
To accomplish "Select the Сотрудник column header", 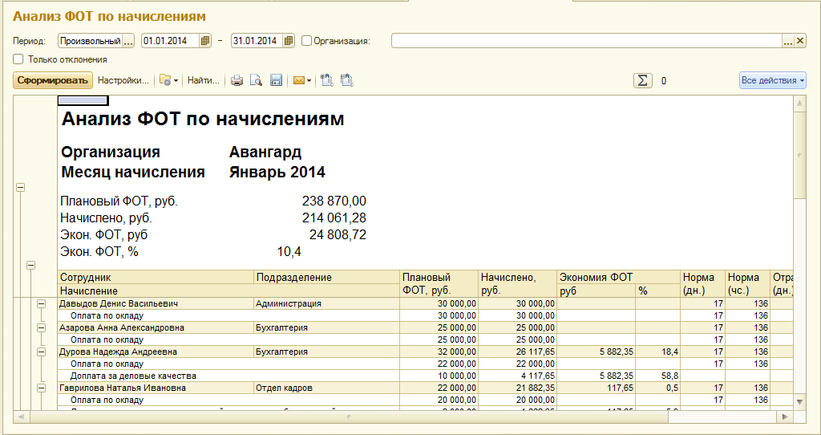I will point(156,277).
